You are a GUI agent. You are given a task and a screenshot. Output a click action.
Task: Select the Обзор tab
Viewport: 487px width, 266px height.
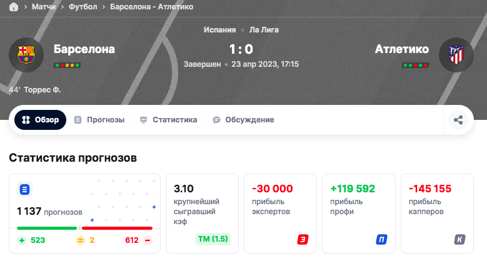coord(41,120)
